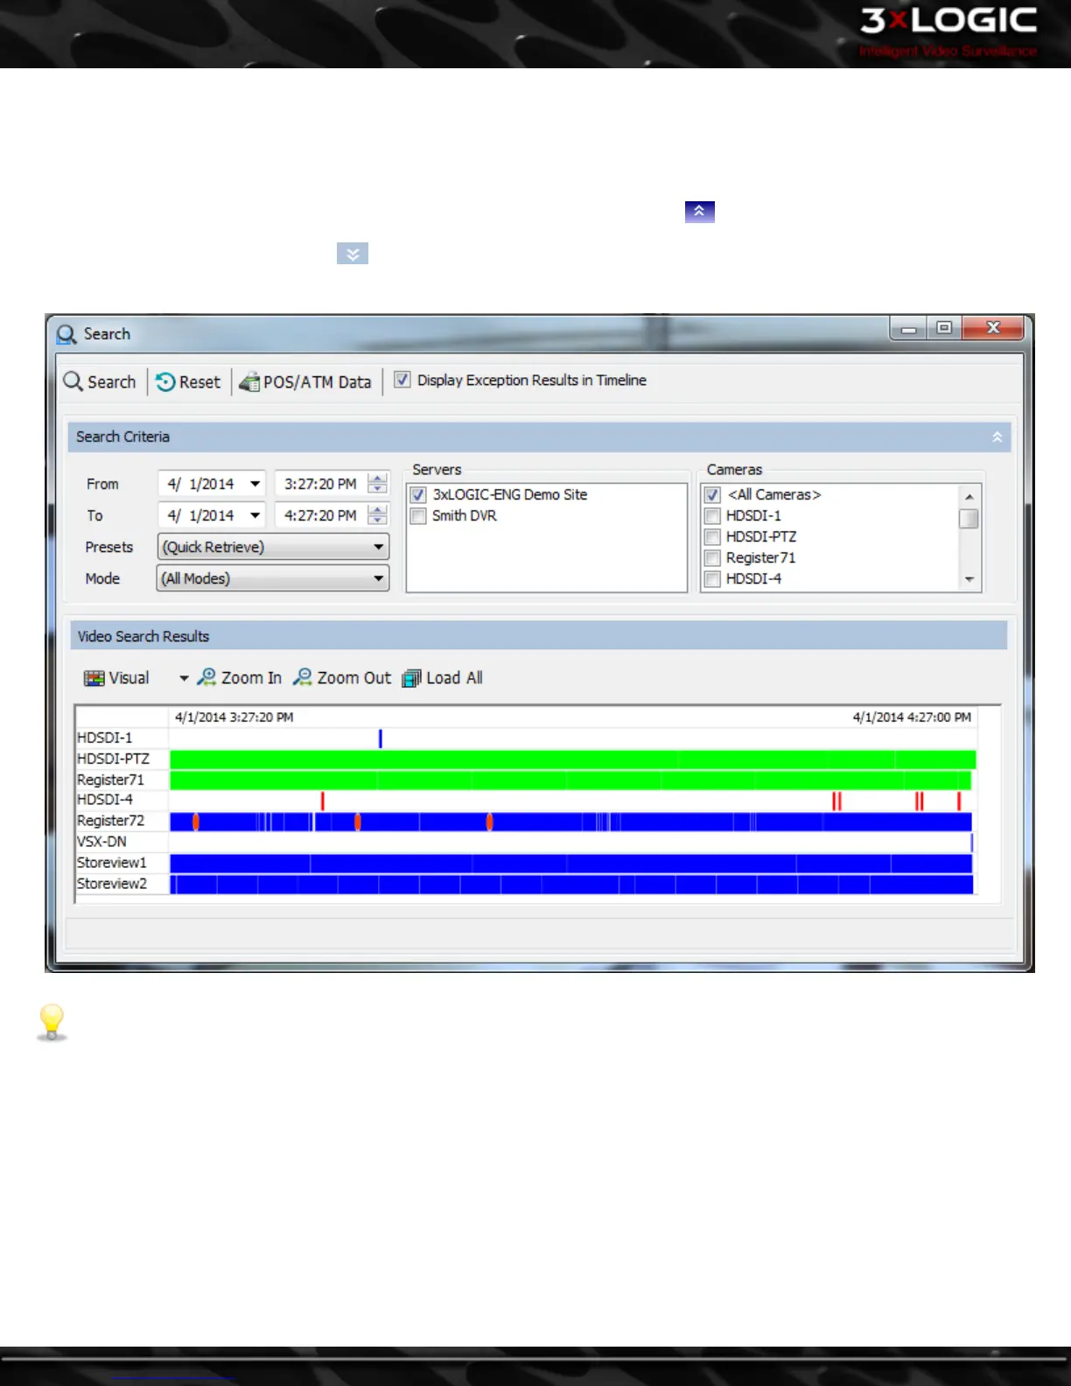Click the timeline start time 4/1/2014 3:27:20 PM
1071x1386 pixels.
coord(234,717)
